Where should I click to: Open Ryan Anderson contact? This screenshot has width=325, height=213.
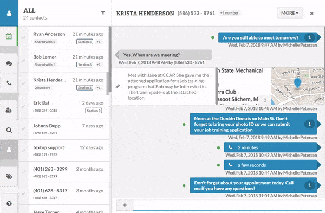click(x=64, y=38)
